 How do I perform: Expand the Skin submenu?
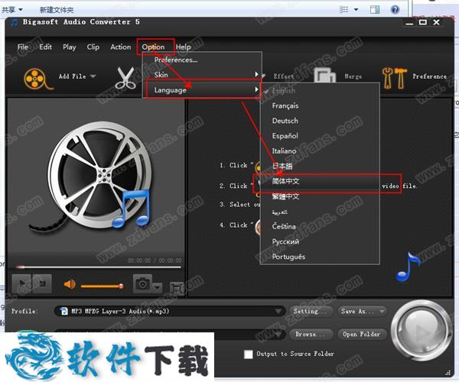[x=202, y=75]
